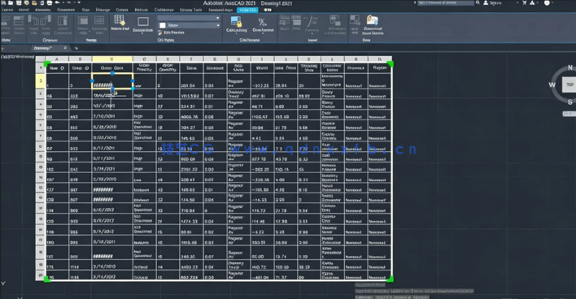This screenshot has height=299, width=576.
Task: Click the Edit Borders icon button
Action: (172, 32)
